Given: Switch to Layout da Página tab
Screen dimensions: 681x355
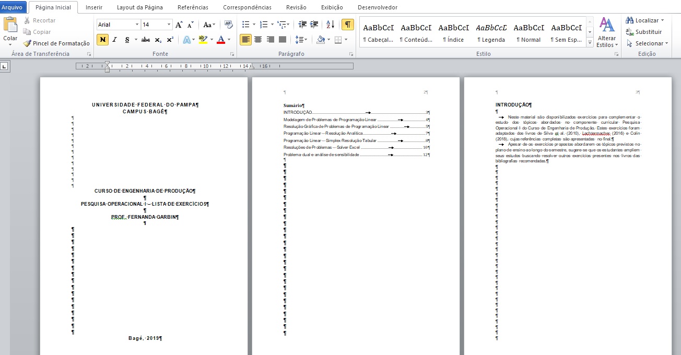Looking at the screenshot, I should (x=140, y=7).
